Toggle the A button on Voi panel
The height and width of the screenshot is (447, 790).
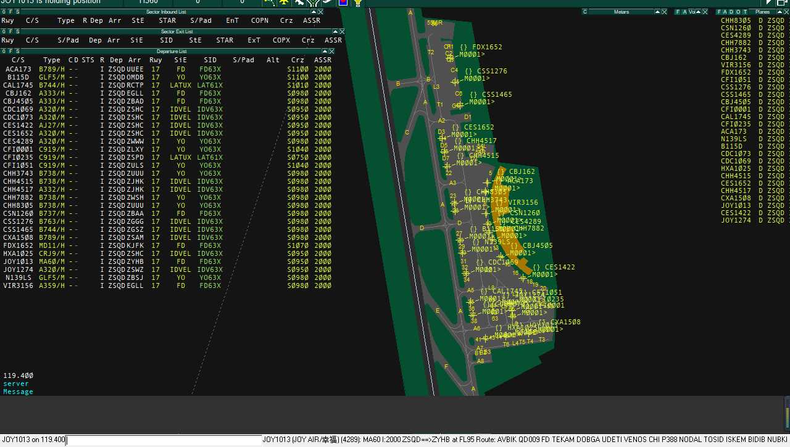(684, 12)
